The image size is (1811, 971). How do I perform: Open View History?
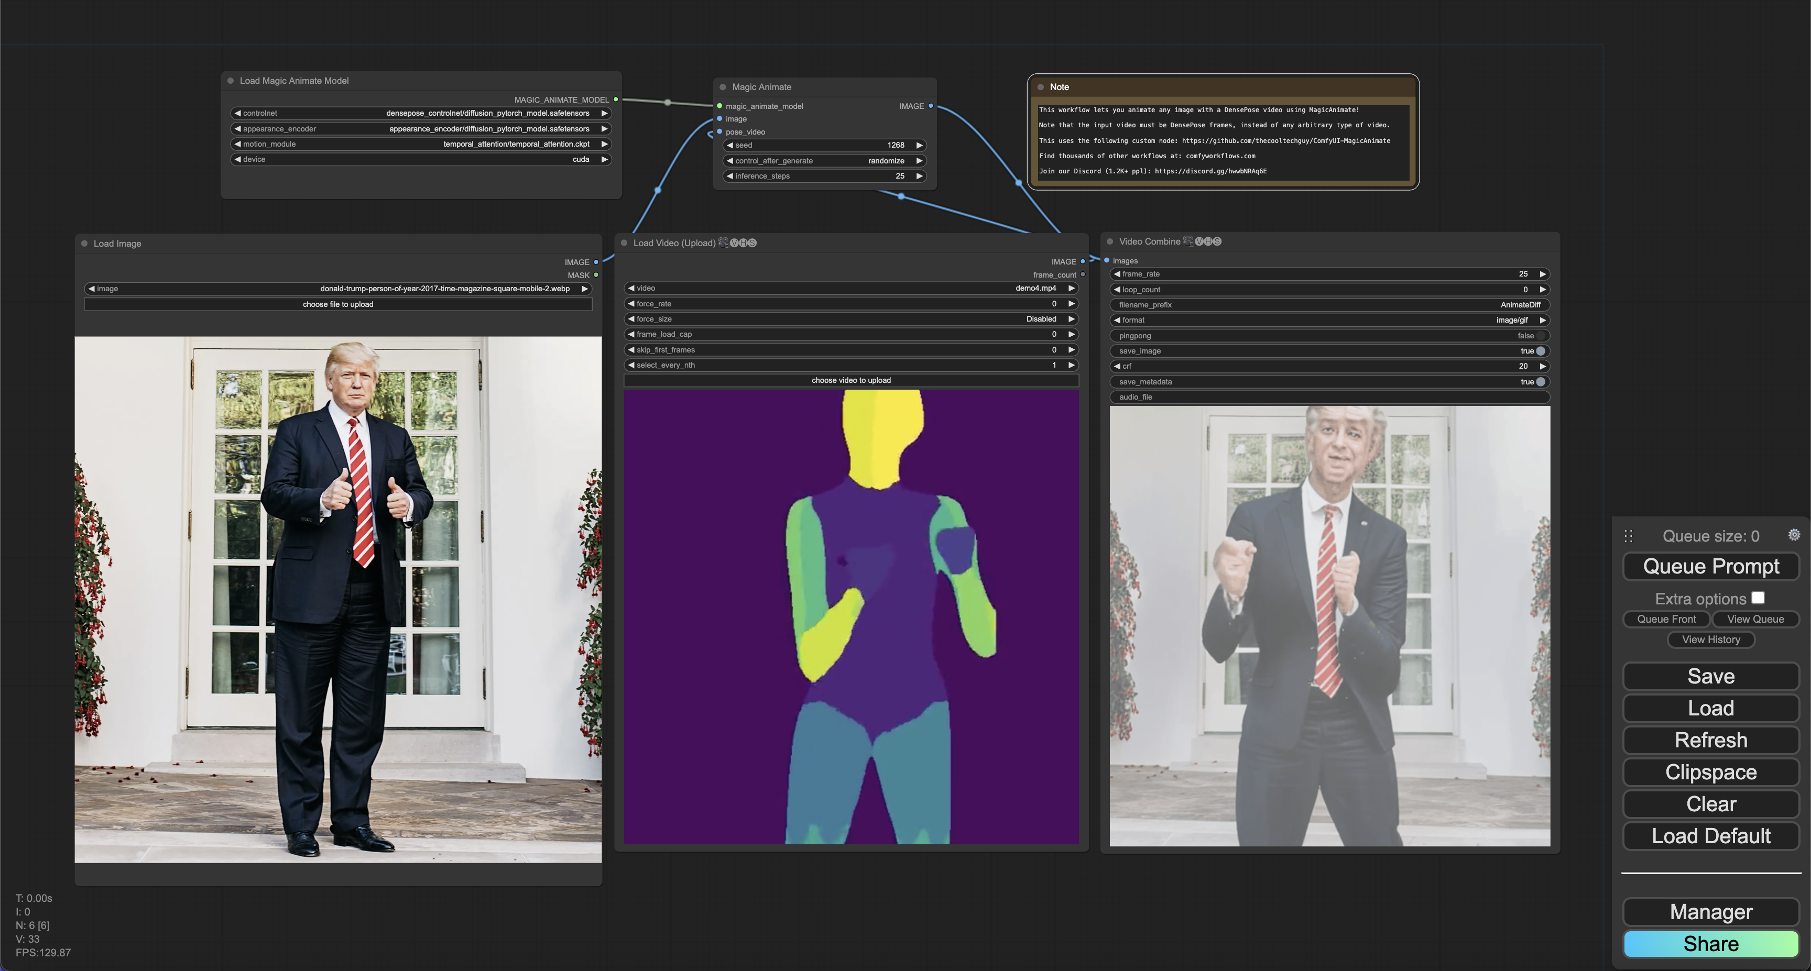[x=1711, y=639]
